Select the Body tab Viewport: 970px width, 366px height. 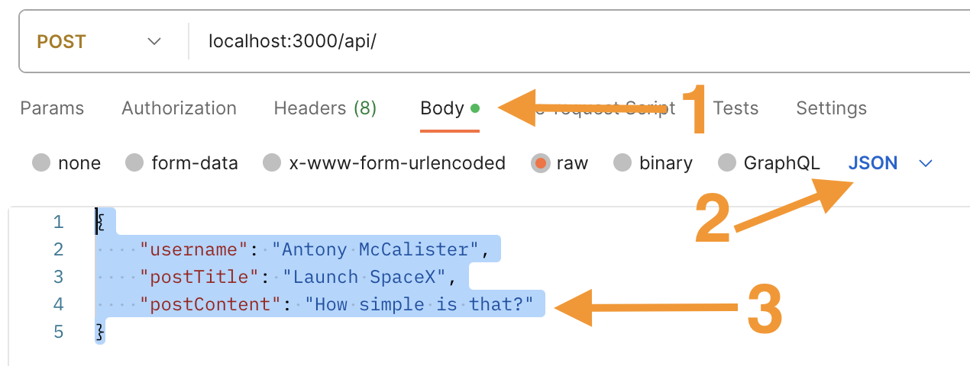click(x=442, y=108)
